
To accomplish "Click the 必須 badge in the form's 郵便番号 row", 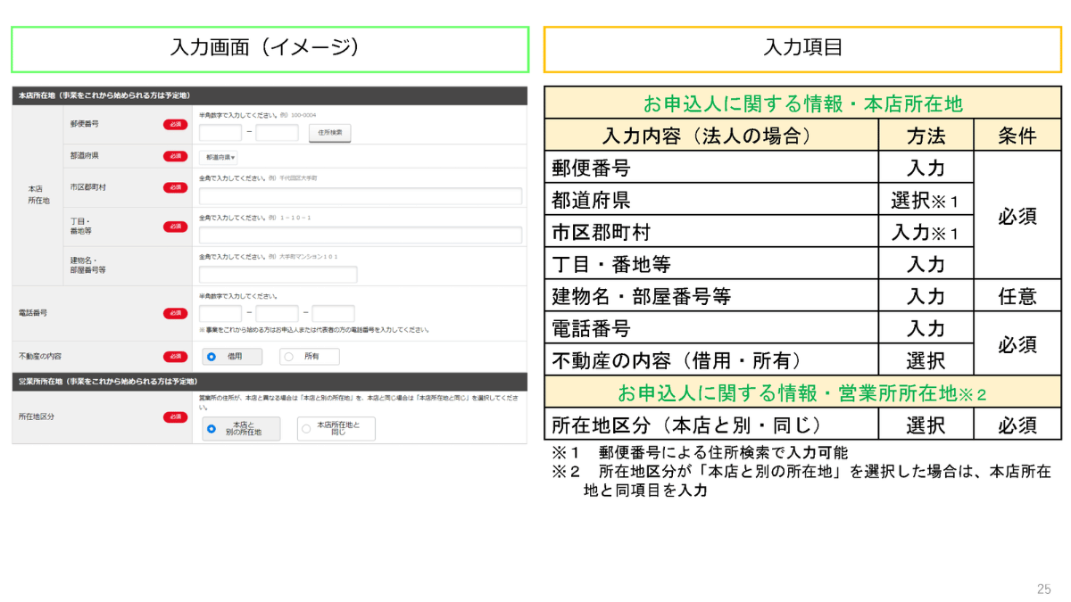I will (x=175, y=125).
